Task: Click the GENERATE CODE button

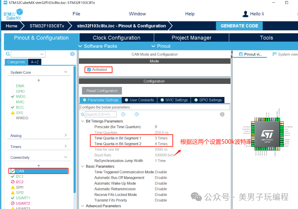Action: [x=239, y=26]
